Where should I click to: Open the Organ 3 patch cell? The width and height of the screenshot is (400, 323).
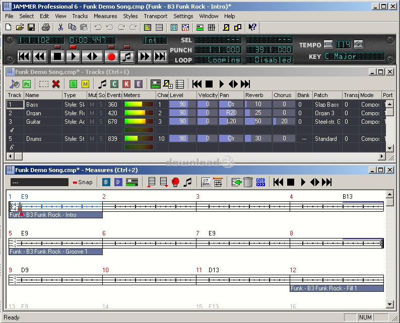click(327, 113)
